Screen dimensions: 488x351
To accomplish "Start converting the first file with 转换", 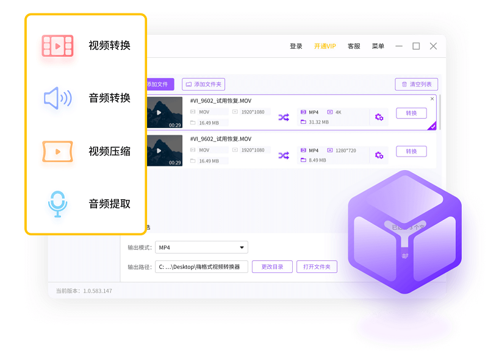I will pyautogui.click(x=411, y=113).
